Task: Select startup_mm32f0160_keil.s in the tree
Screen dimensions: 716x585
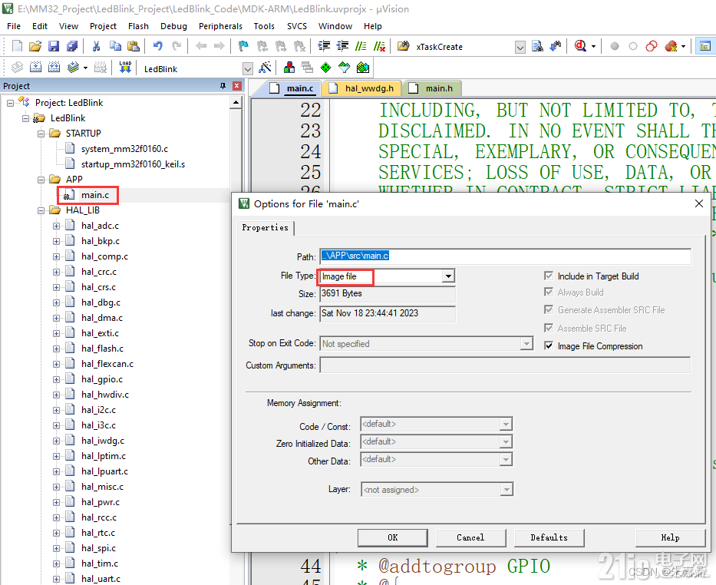Action: (133, 164)
